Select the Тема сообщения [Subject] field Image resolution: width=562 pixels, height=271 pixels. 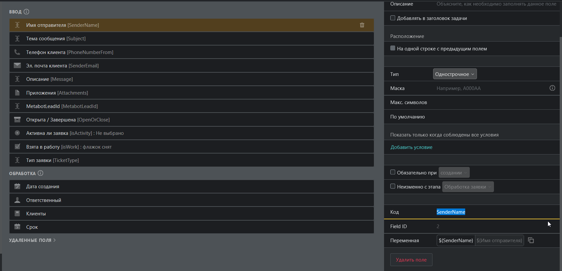point(192,39)
